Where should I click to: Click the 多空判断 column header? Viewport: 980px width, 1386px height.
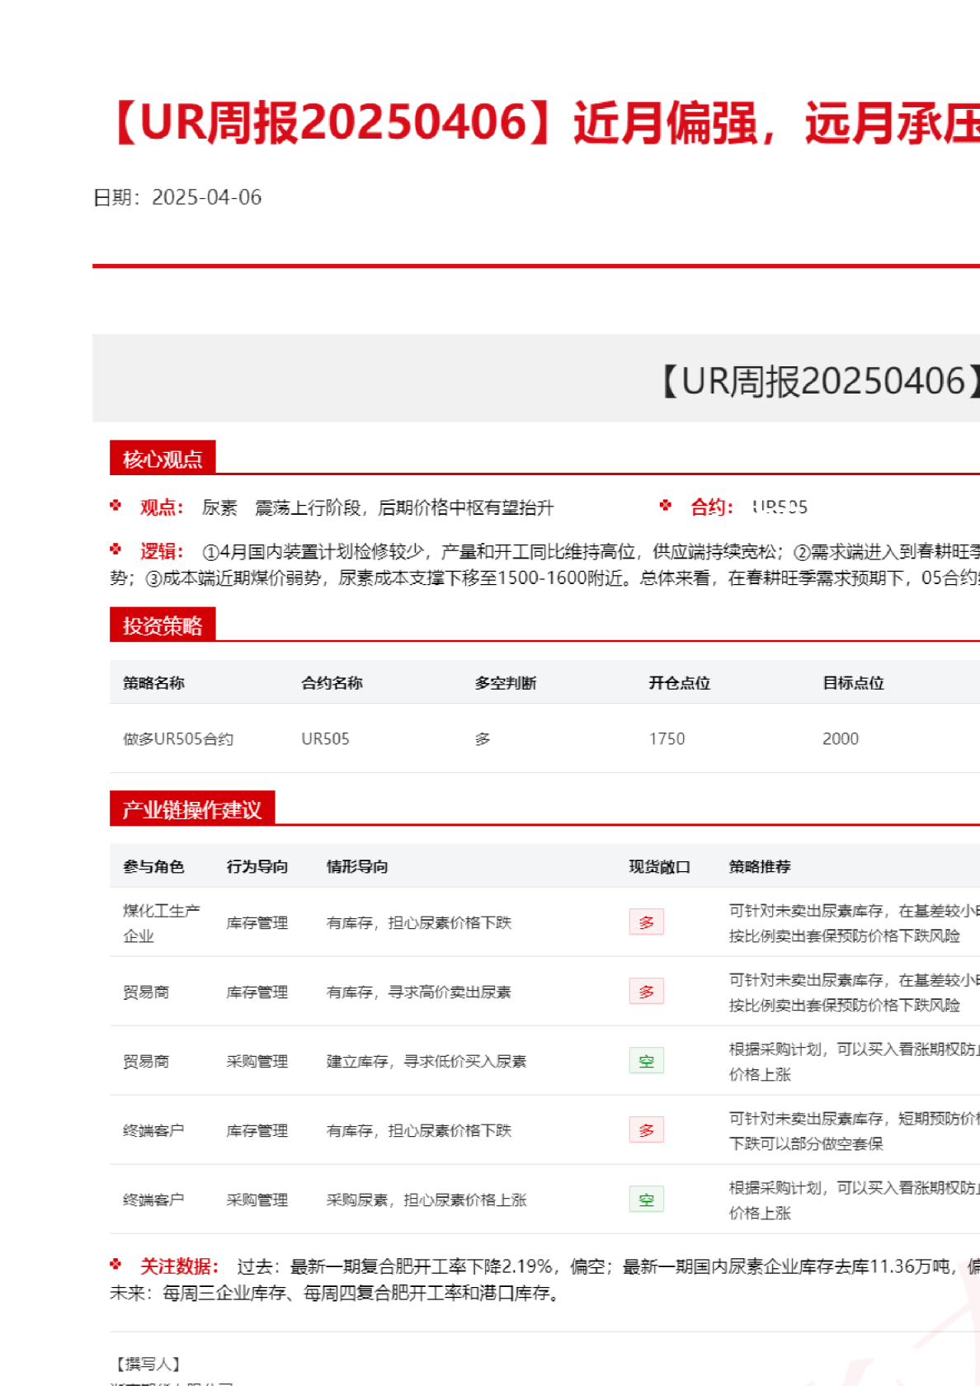pos(505,683)
